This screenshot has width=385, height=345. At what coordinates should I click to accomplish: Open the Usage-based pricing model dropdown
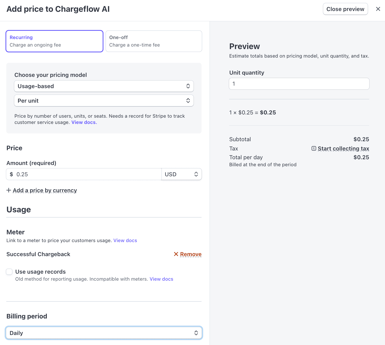pyautogui.click(x=104, y=86)
